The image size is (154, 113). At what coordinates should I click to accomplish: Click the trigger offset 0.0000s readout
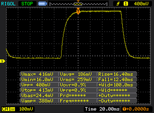click(136, 109)
